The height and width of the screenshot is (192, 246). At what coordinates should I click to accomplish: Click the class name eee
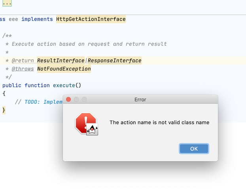click(x=13, y=19)
